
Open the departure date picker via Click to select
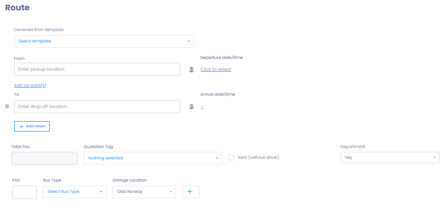tap(216, 69)
